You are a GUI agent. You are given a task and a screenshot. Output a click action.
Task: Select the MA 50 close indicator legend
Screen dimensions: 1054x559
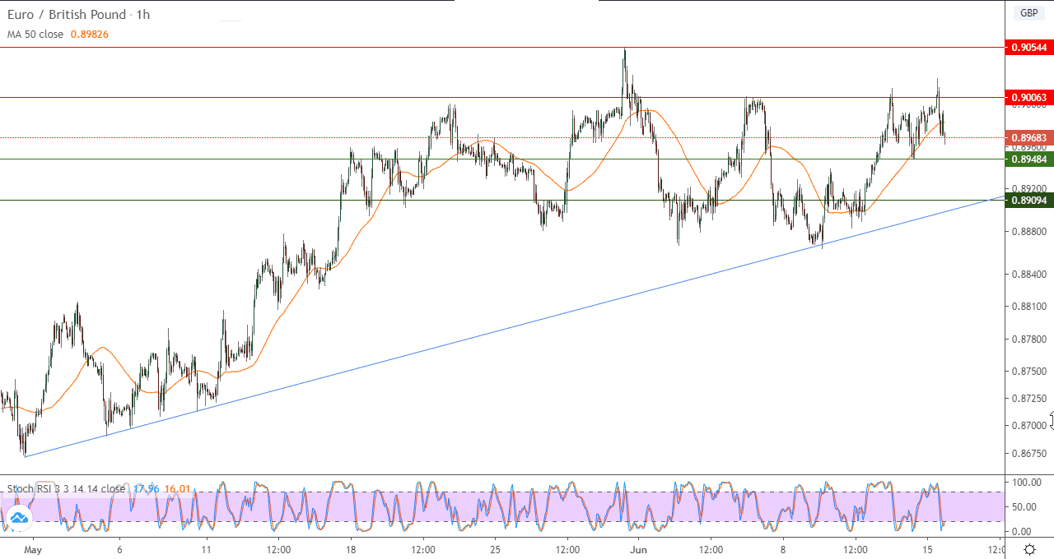[x=35, y=34]
